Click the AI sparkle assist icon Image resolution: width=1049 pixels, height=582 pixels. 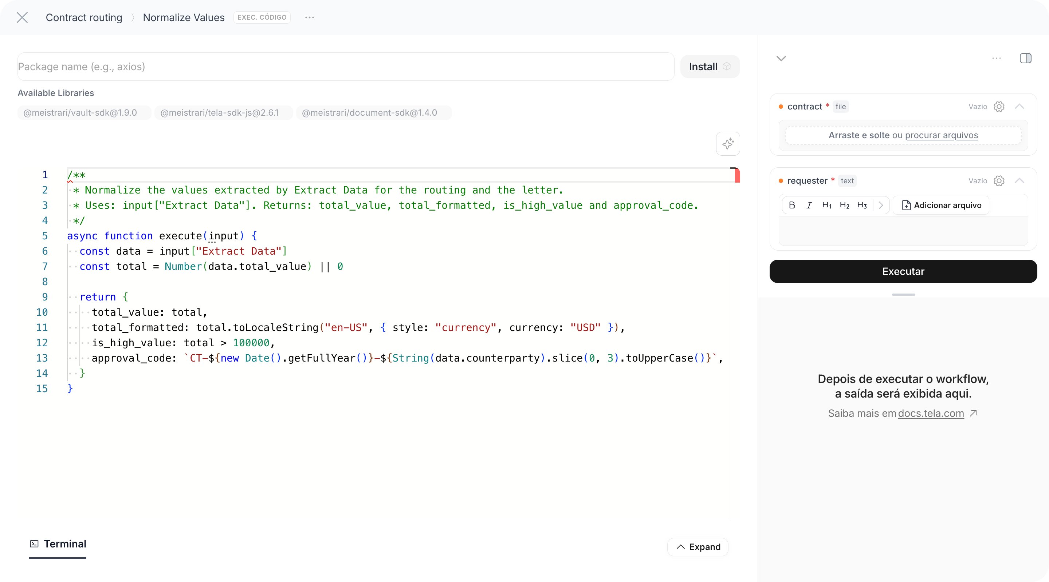pyautogui.click(x=728, y=144)
